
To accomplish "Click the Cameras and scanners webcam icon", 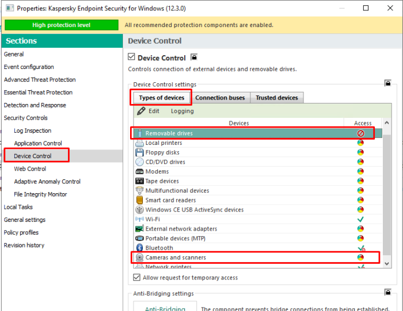I will tap(139, 258).
